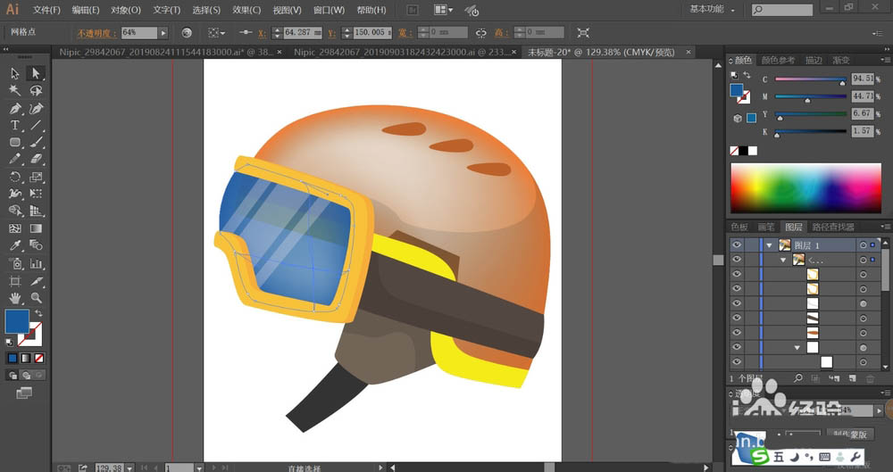The image size is (893, 472).
Task: Select the Artboard tool
Action: (15, 281)
